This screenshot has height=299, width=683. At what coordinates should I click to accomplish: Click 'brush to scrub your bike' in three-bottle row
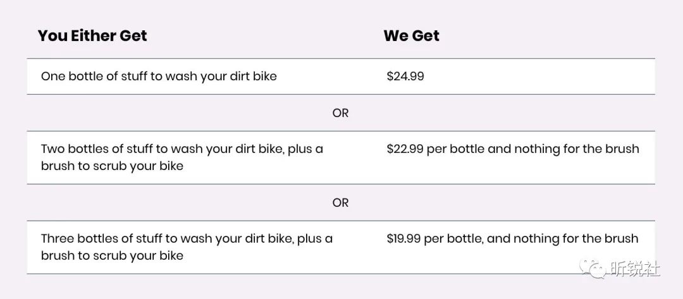coord(112,256)
